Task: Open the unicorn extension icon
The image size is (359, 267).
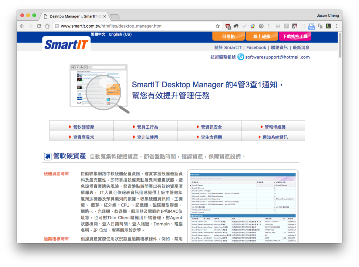Action: [294, 26]
